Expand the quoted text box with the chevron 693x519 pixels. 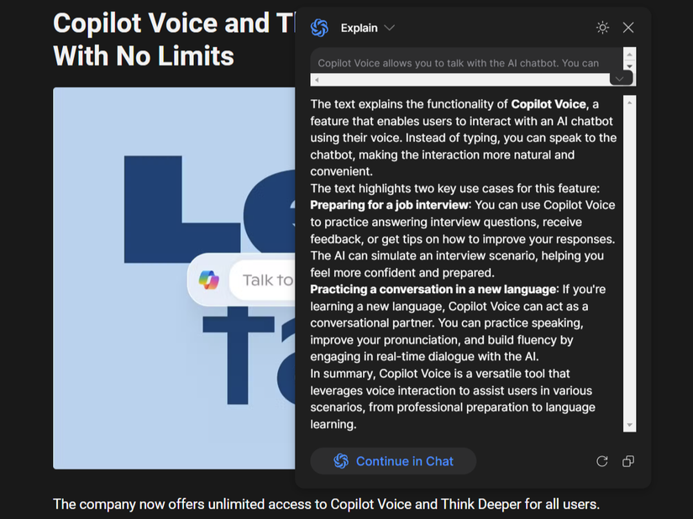coord(620,79)
